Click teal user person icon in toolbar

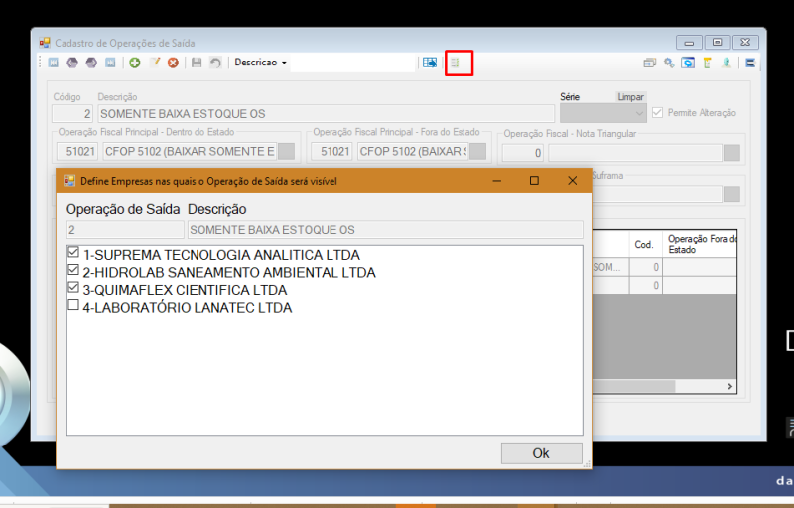(x=727, y=63)
